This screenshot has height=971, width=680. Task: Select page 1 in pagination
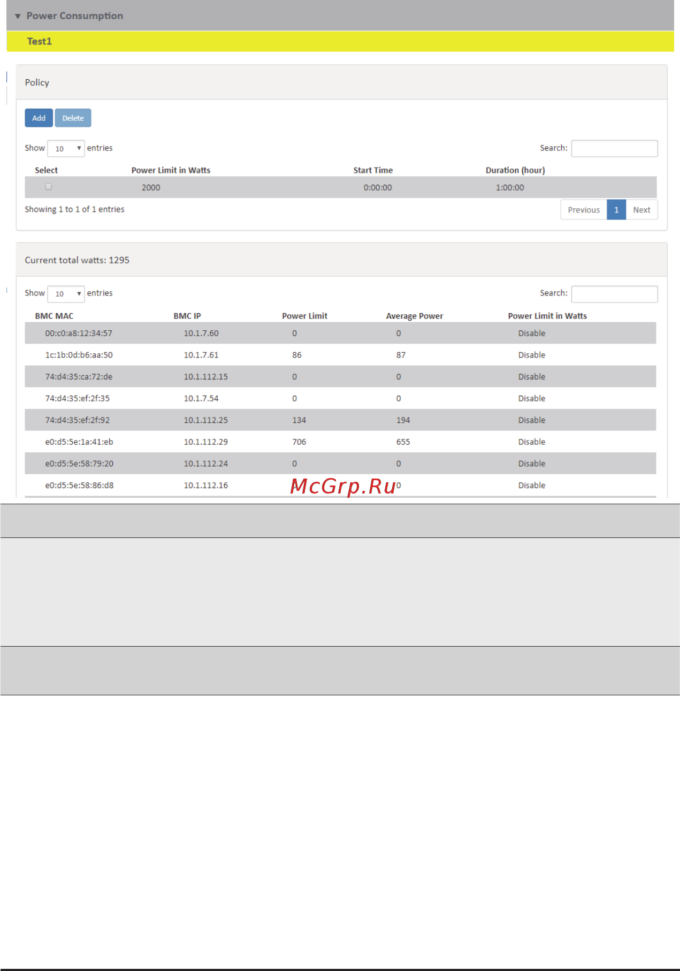(x=616, y=210)
